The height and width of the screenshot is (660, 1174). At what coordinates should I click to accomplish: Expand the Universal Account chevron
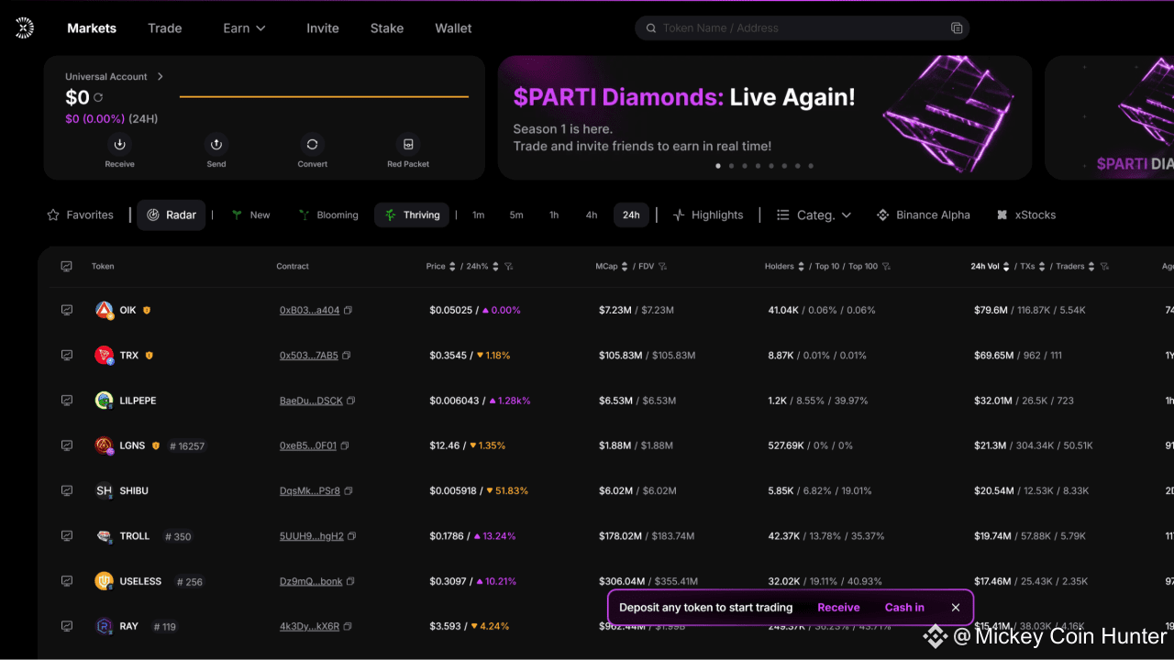[161, 77]
